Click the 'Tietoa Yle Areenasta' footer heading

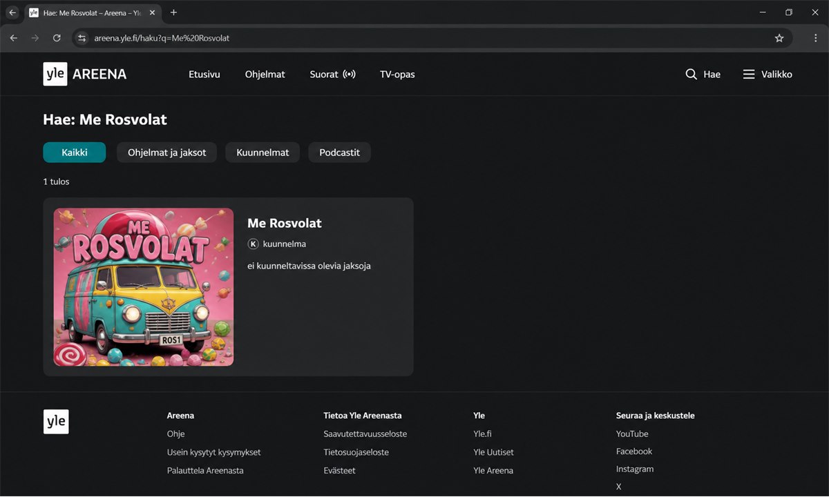[x=363, y=416]
